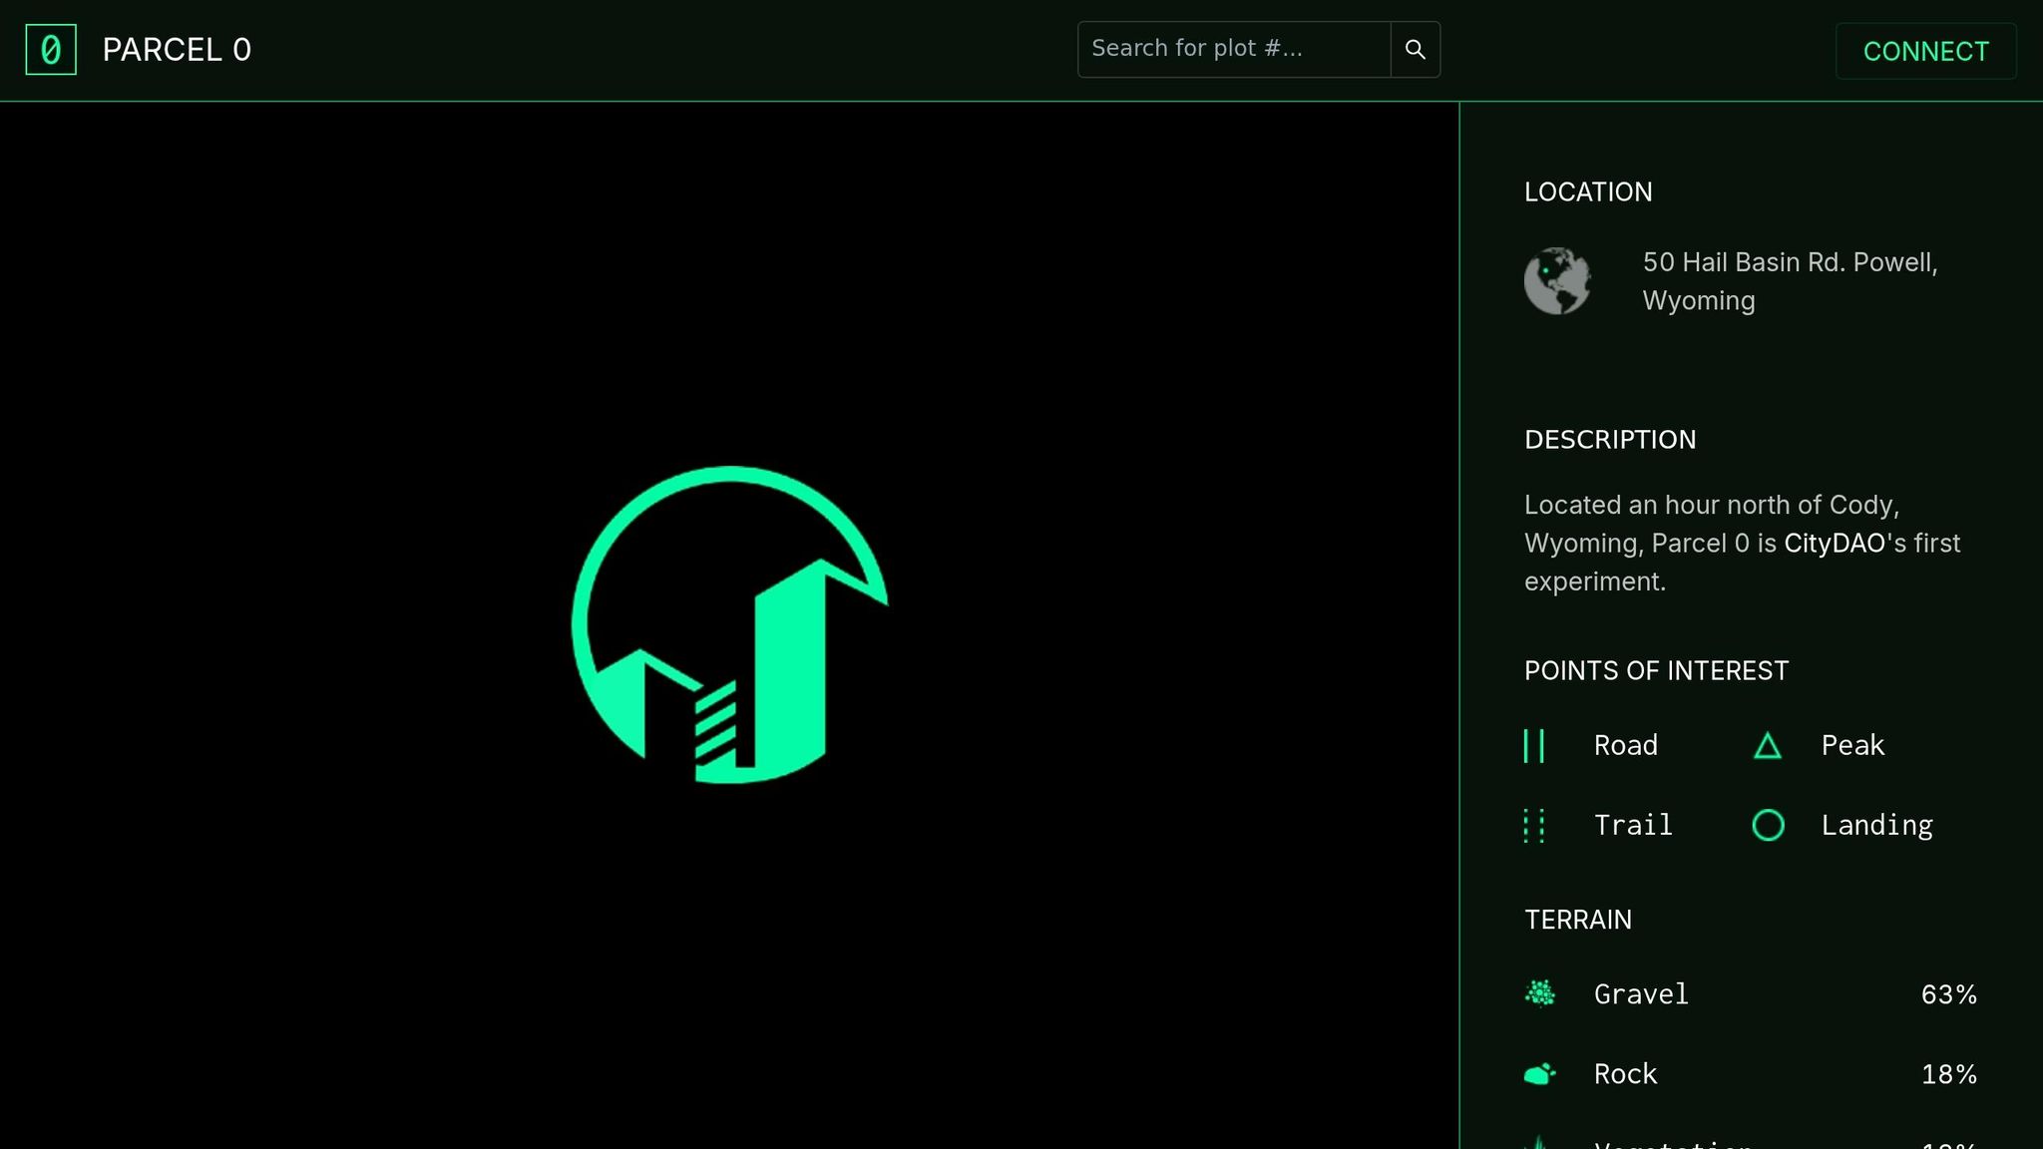Click the Gravel 63% terrain row
This screenshot has height=1149, width=2043.
[1751, 994]
